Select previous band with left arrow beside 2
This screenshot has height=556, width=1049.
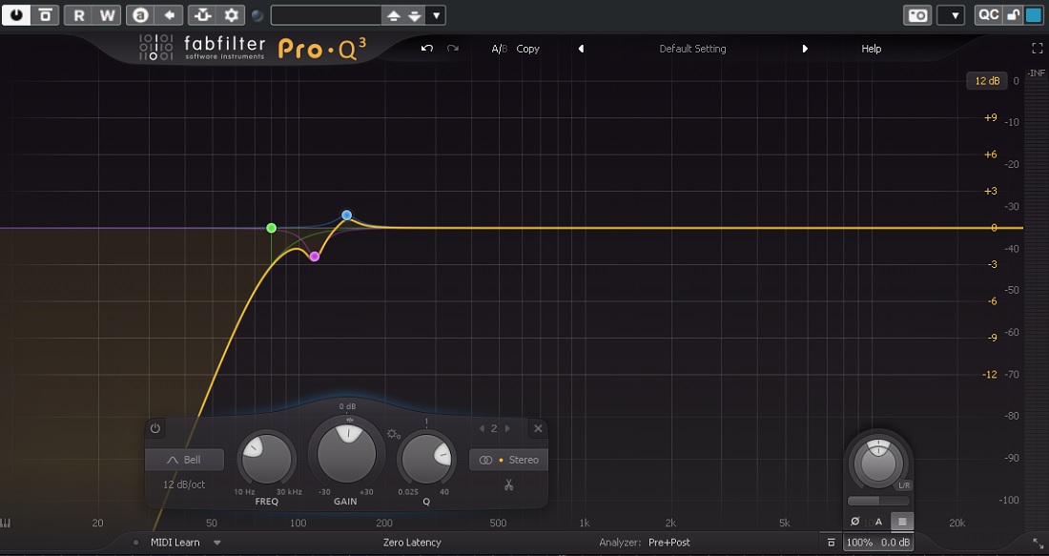[482, 428]
